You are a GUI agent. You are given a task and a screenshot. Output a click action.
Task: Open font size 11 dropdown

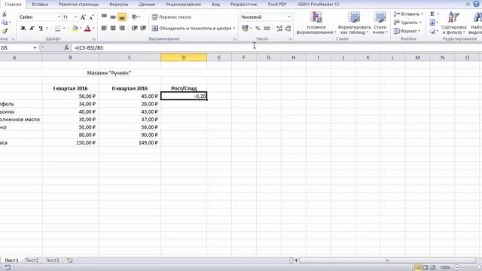point(75,17)
